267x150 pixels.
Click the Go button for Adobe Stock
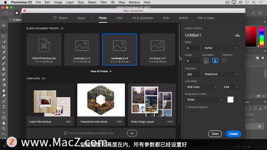[x=132, y=133]
